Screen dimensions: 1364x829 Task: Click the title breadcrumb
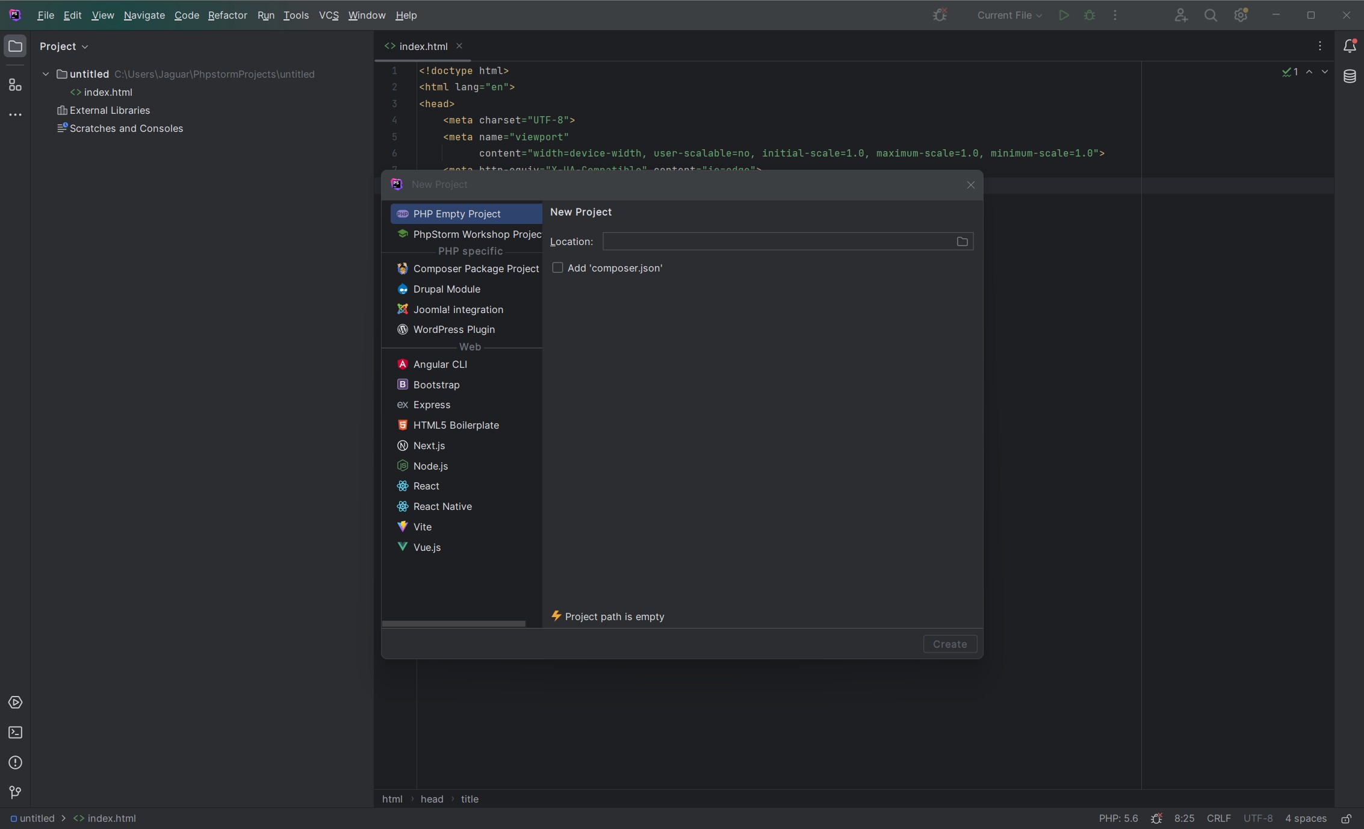tap(470, 799)
